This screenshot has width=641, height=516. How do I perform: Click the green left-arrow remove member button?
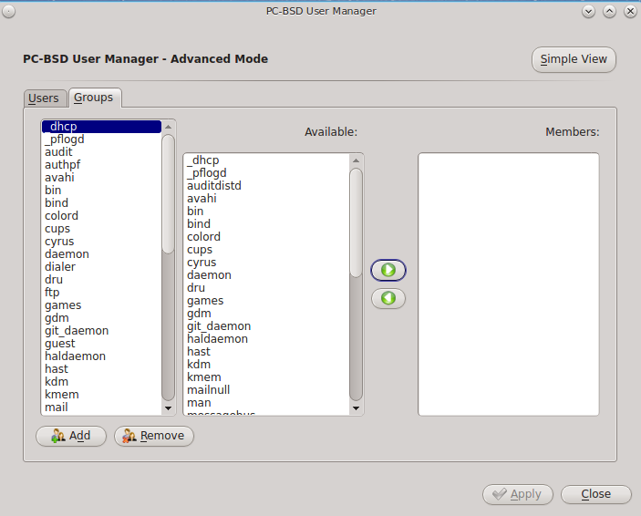click(388, 298)
